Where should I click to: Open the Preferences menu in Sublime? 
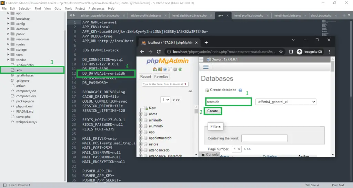point(96,8)
